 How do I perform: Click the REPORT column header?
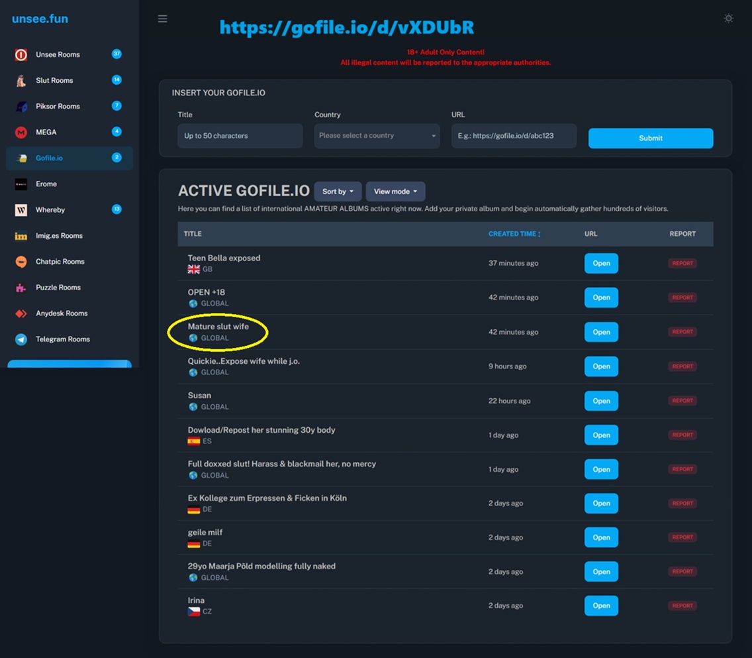click(682, 234)
